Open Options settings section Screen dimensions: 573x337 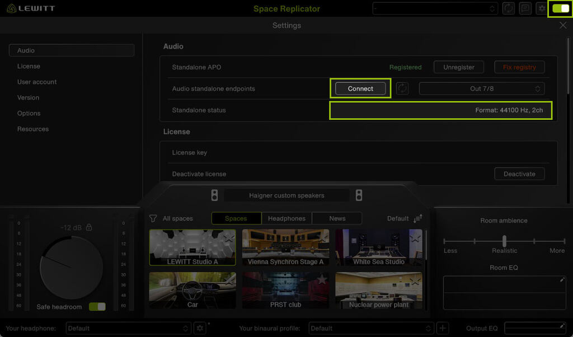[29, 113]
